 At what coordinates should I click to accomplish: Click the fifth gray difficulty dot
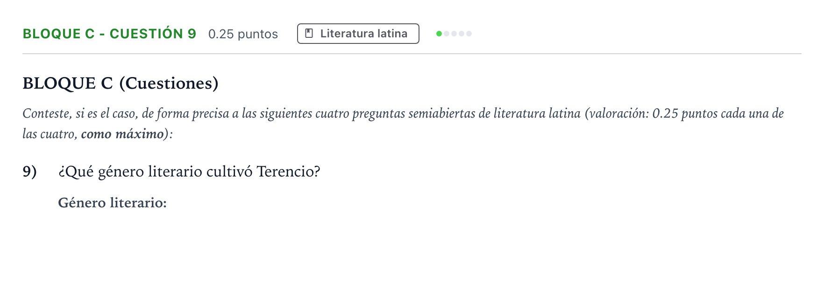pyautogui.click(x=469, y=34)
